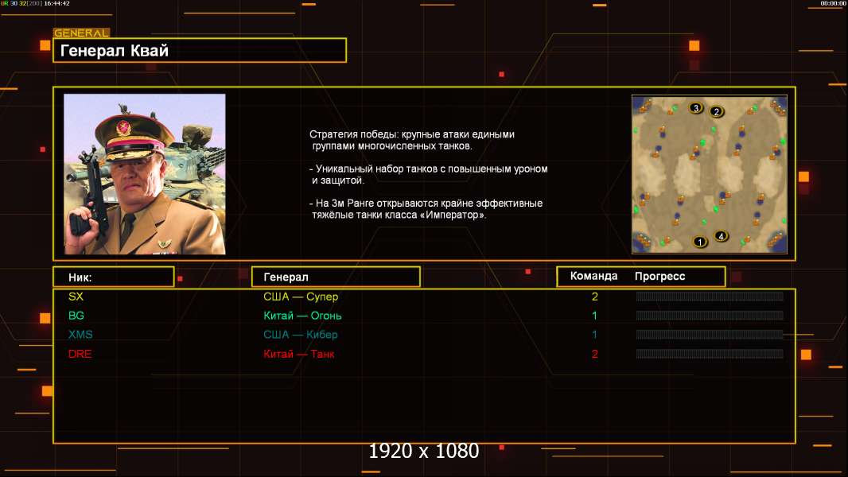848x477 pixels.
Task: Click SX loading progress bar
Action: tap(710, 296)
